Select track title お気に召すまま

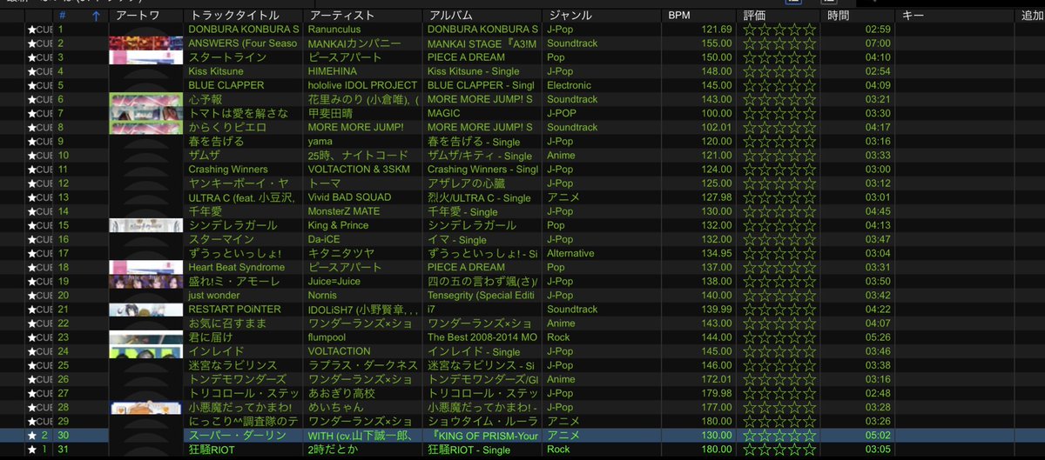pyautogui.click(x=227, y=323)
